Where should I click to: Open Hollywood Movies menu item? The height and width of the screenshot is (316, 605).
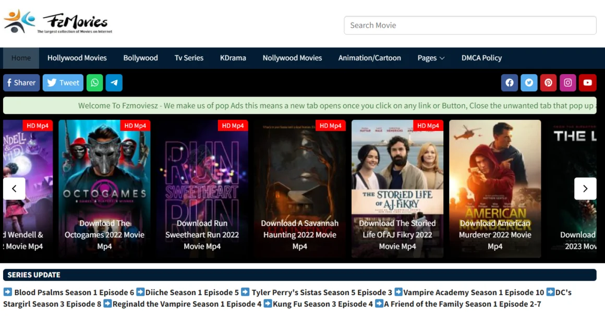tap(77, 58)
